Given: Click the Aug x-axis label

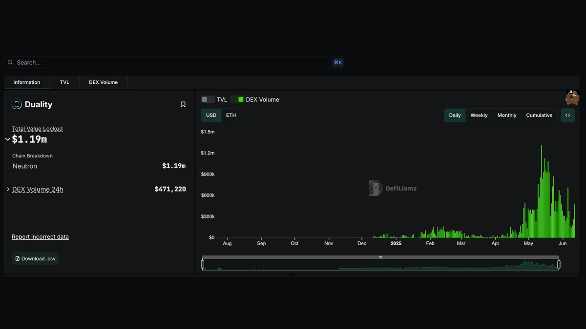Looking at the screenshot, I should click(227, 243).
